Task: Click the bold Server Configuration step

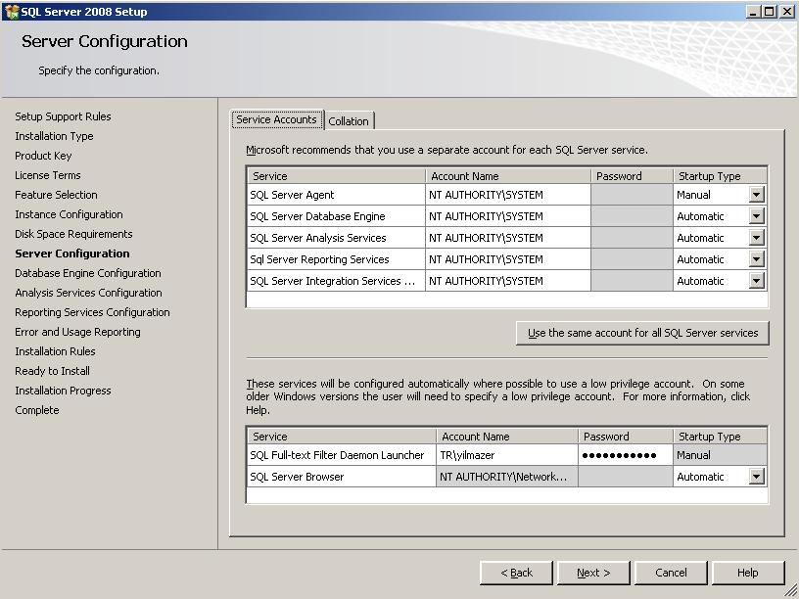Action: [x=71, y=253]
